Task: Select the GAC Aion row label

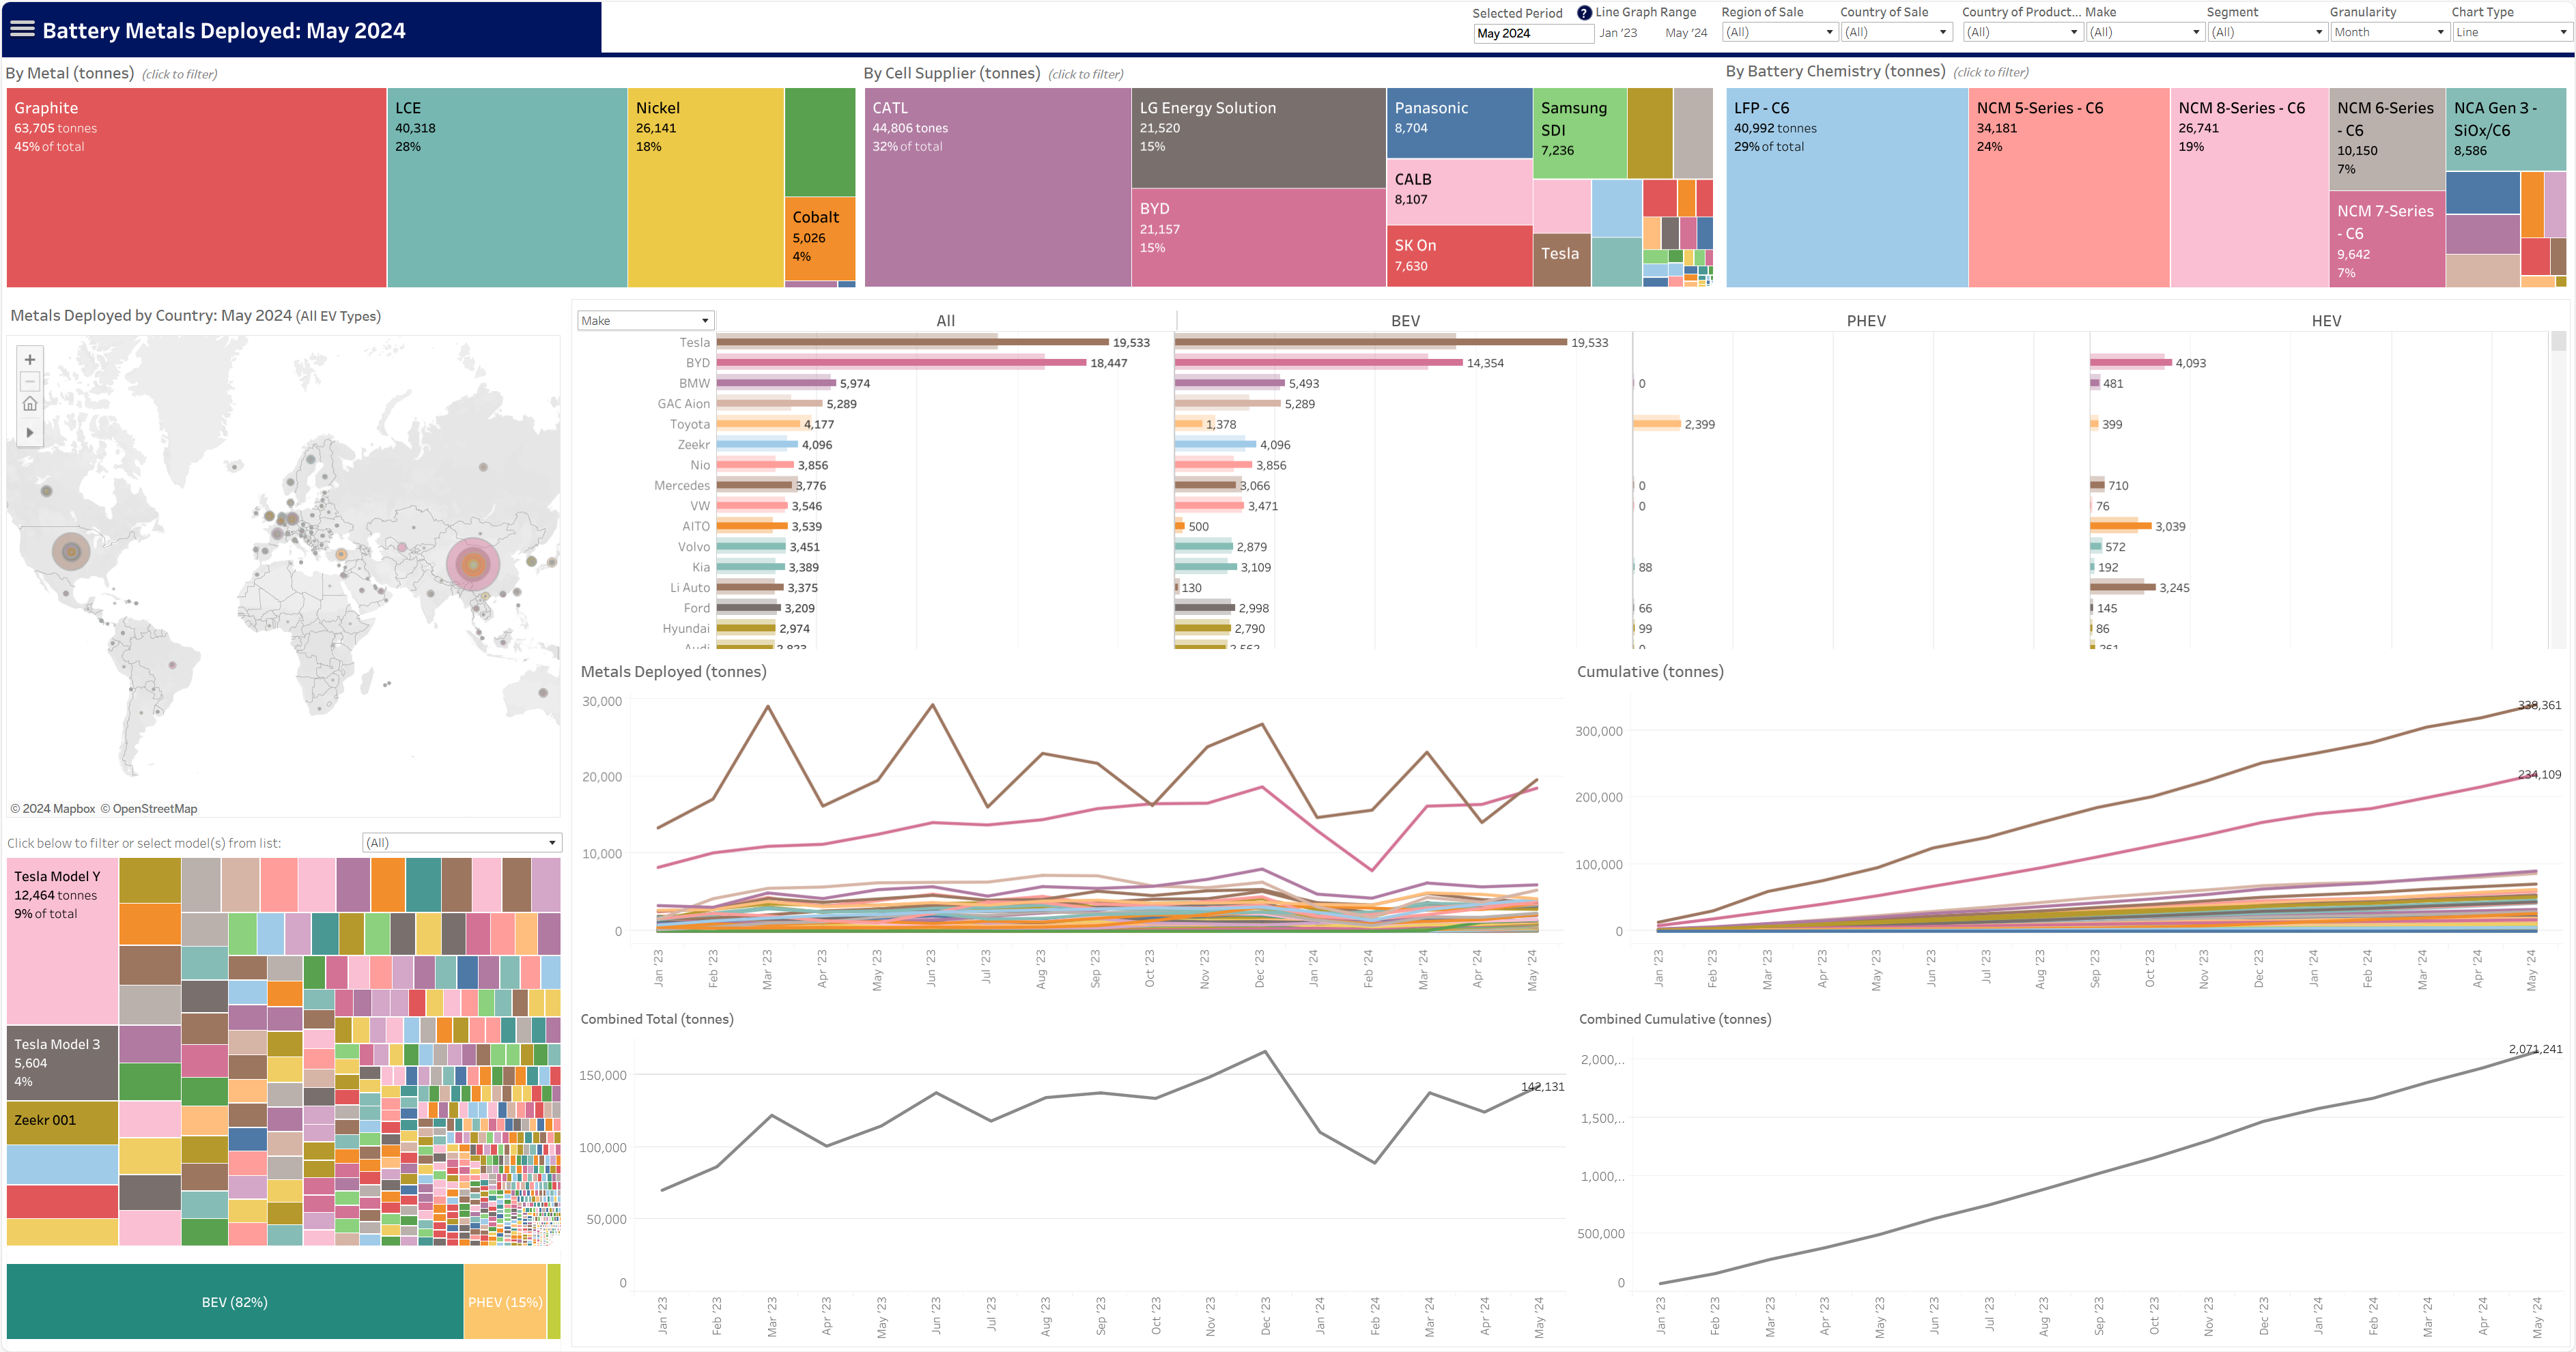Action: 683,404
